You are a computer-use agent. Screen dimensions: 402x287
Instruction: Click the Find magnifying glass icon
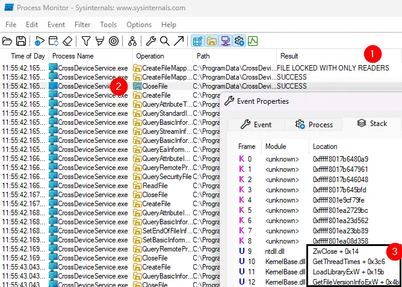point(164,41)
